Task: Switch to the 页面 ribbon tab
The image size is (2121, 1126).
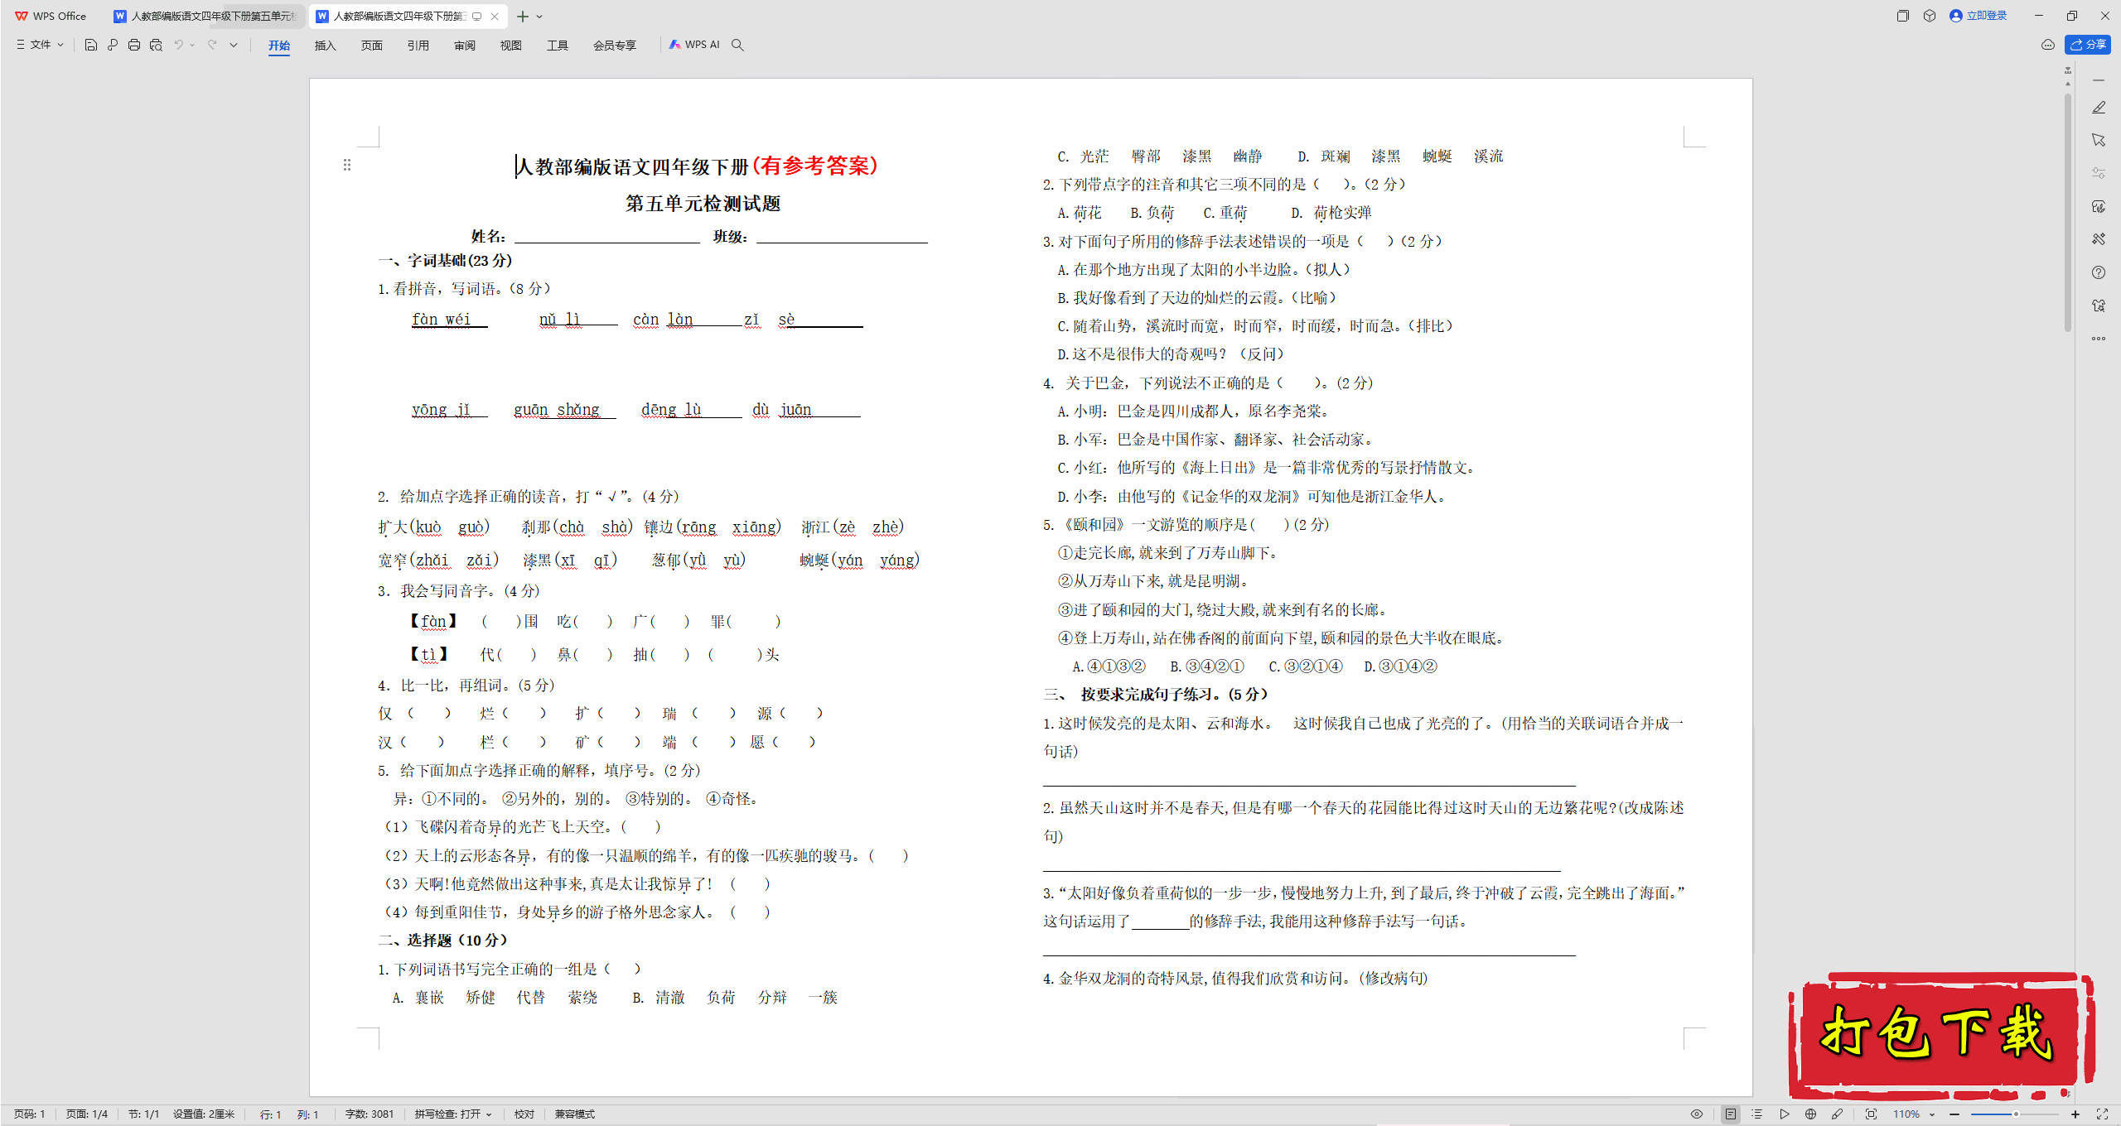Action: 371,46
